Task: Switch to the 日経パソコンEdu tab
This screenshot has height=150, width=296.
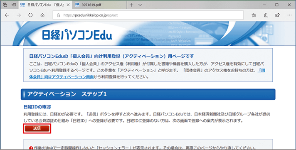Action: coord(45,5)
